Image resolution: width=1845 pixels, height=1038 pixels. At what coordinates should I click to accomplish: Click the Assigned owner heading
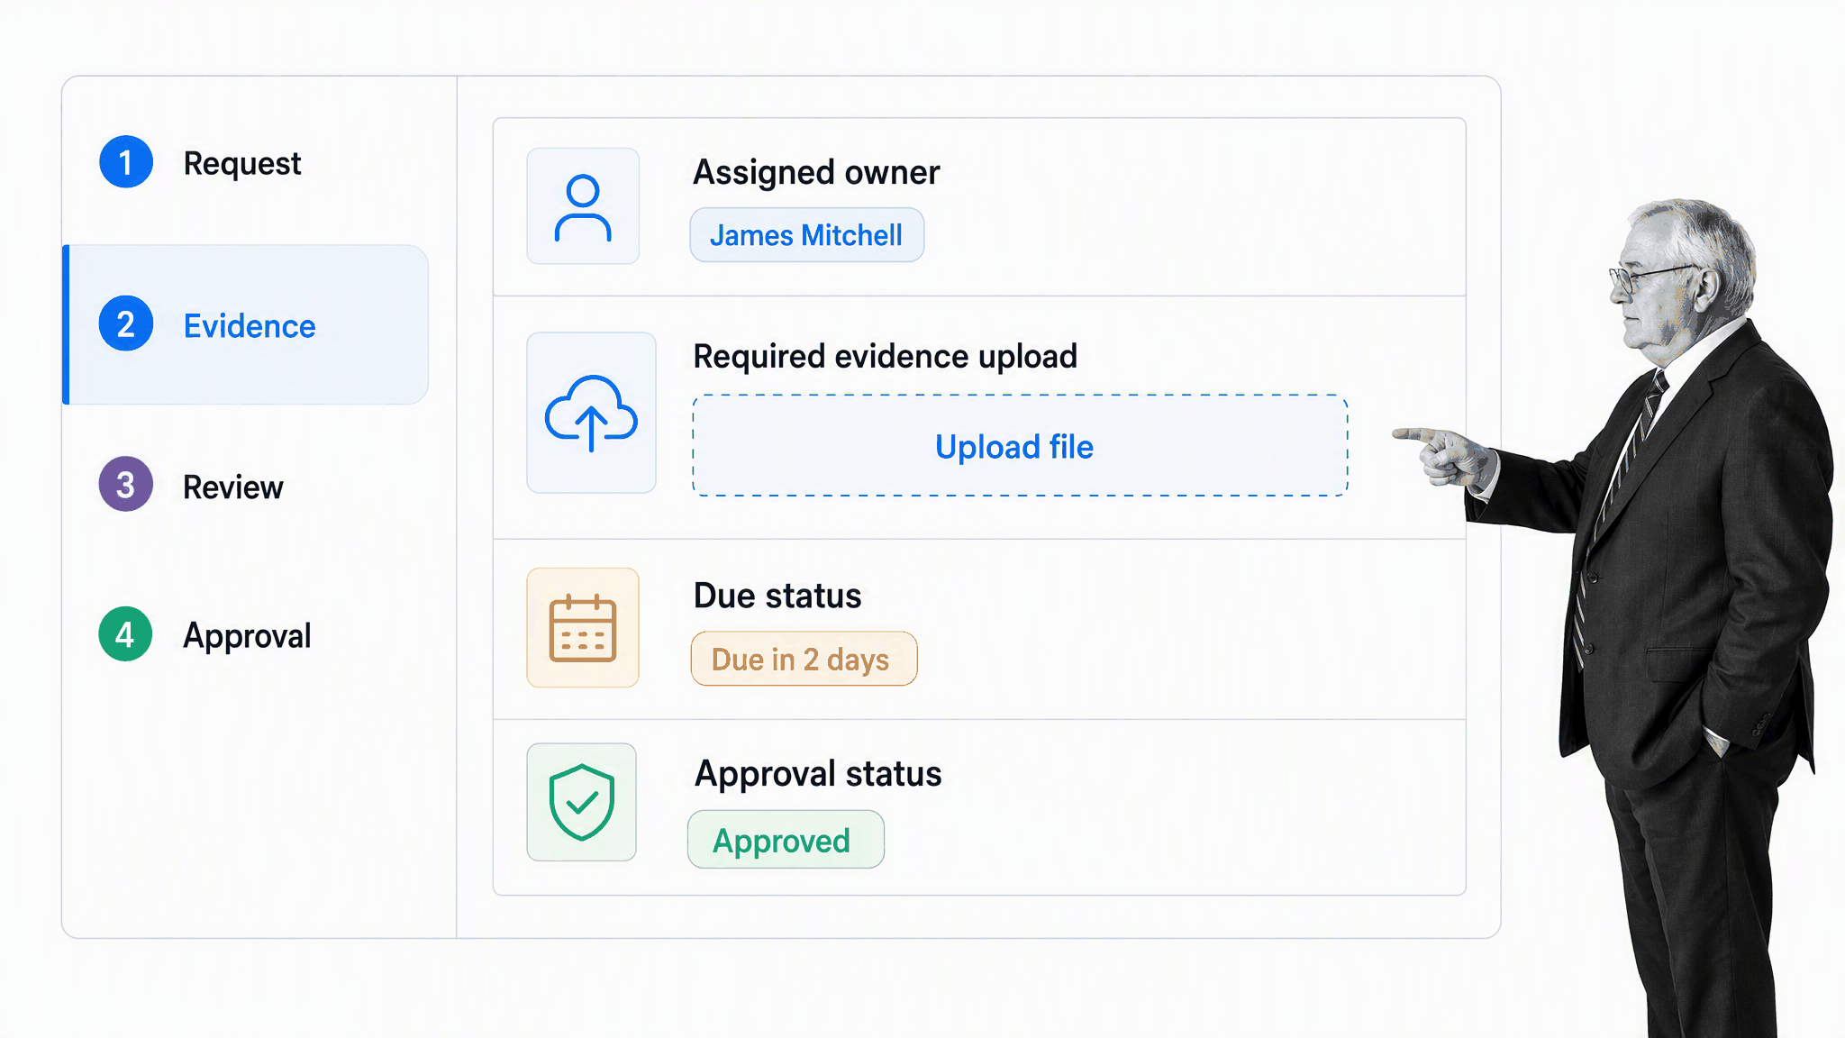(x=816, y=172)
